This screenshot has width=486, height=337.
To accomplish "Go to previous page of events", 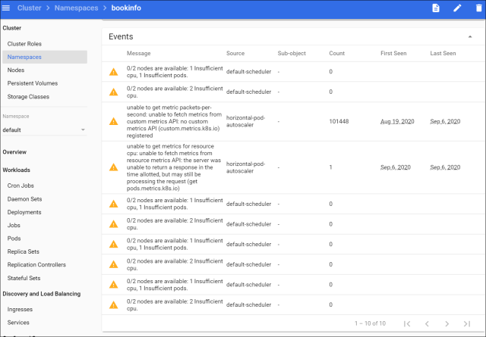I will (427, 323).
